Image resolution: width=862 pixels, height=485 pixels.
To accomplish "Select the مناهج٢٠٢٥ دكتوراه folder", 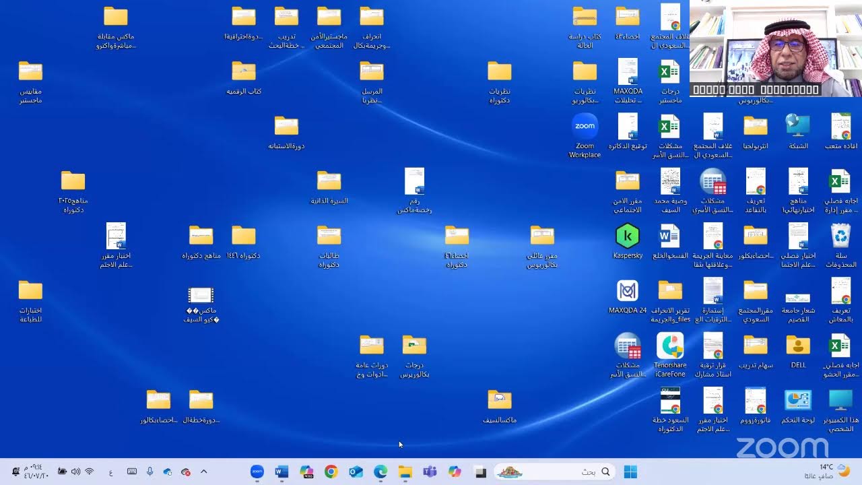I will pyautogui.click(x=73, y=191).
